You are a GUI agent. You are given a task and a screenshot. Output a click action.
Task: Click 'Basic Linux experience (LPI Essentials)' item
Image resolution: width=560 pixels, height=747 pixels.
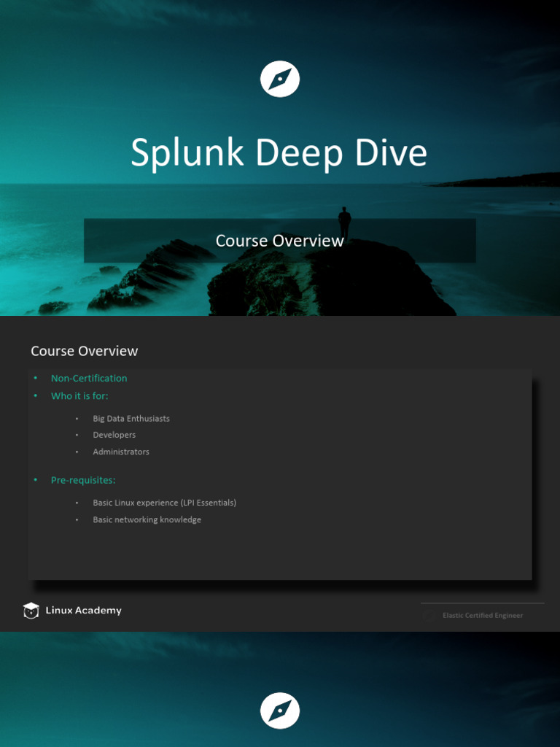point(165,503)
